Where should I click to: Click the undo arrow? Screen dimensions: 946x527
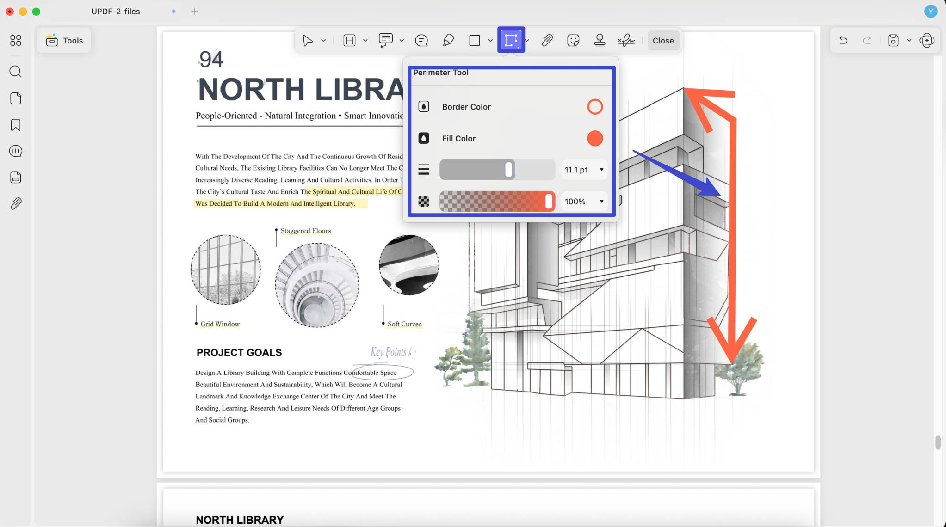843,41
